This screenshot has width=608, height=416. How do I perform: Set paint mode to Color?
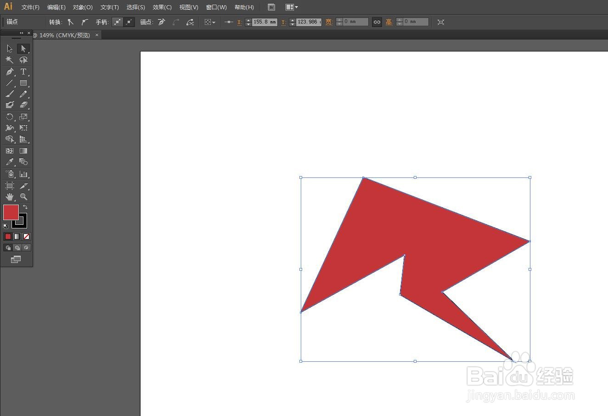click(8, 236)
